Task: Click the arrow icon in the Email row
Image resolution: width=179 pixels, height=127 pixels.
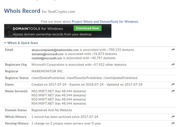Action: coord(173,50)
